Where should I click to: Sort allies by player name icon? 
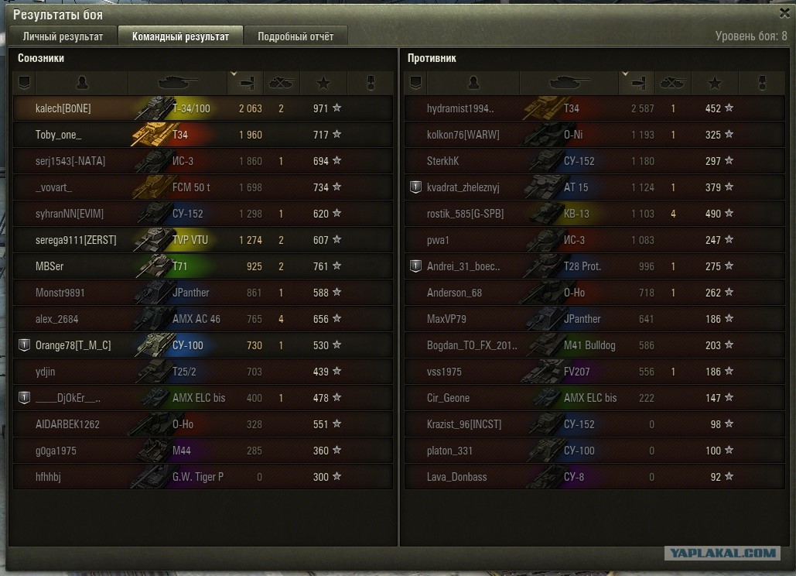coord(82,82)
